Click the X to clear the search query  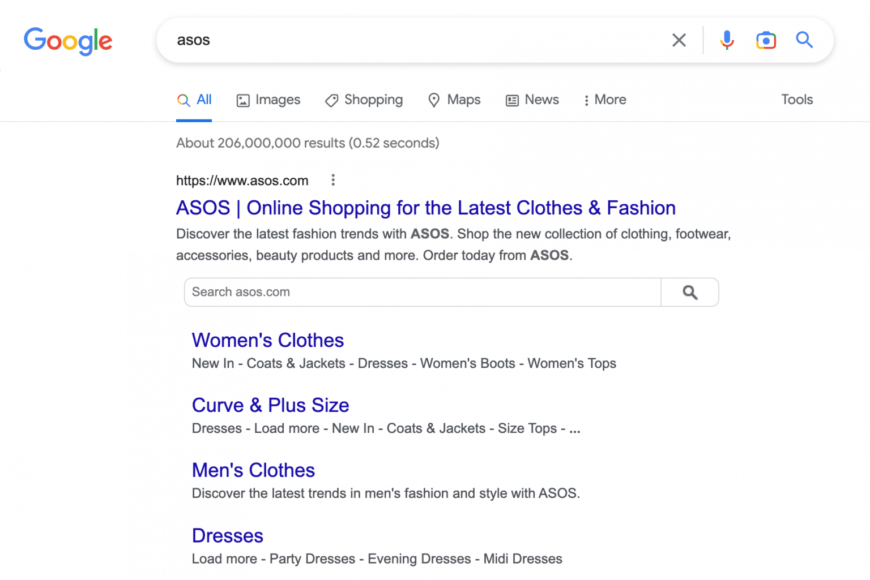[679, 40]
